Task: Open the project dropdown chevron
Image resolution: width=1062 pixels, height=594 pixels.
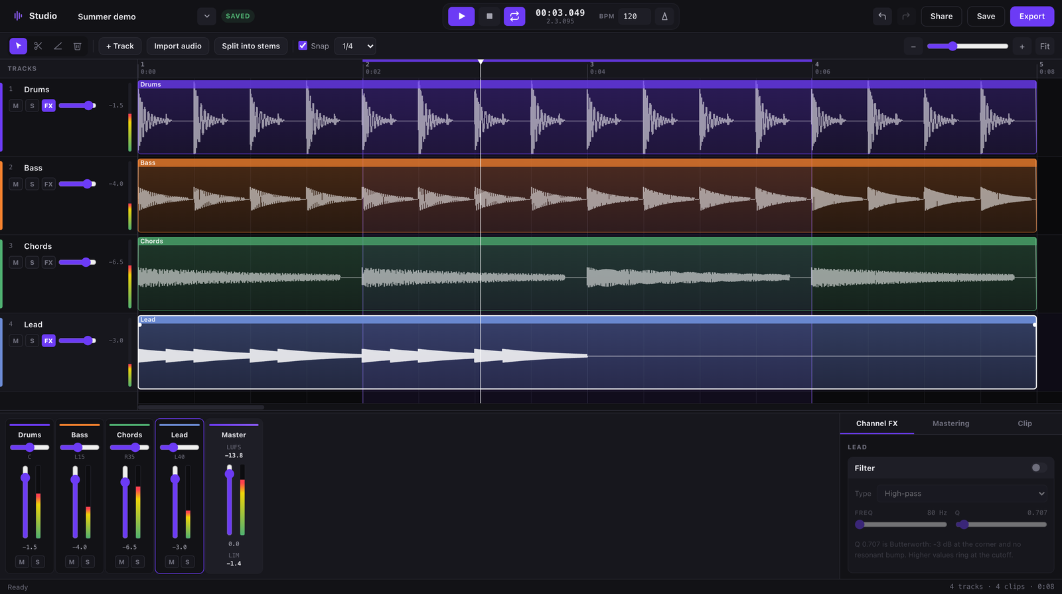Action: tap(206, 16)
